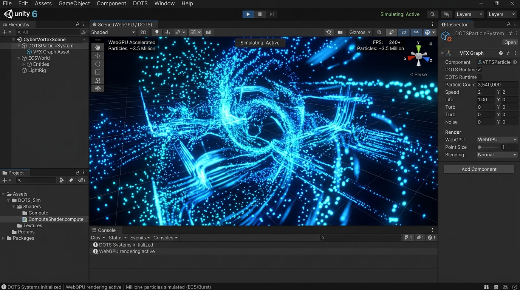
Task: Lock the Hierarchy panel
Action: pos(77,25)
